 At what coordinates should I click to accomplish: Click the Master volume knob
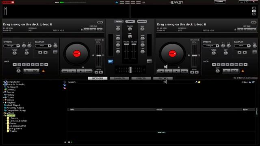[130, 29]
